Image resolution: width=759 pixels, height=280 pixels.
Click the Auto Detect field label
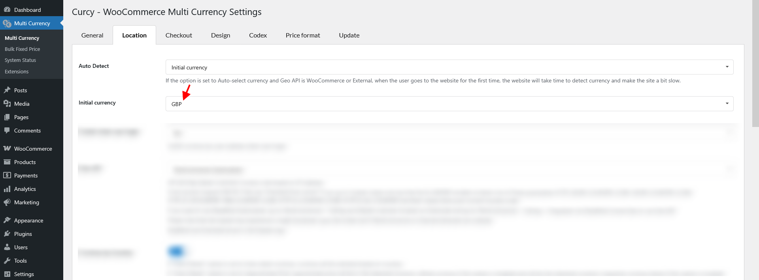[x=94, y=66]
